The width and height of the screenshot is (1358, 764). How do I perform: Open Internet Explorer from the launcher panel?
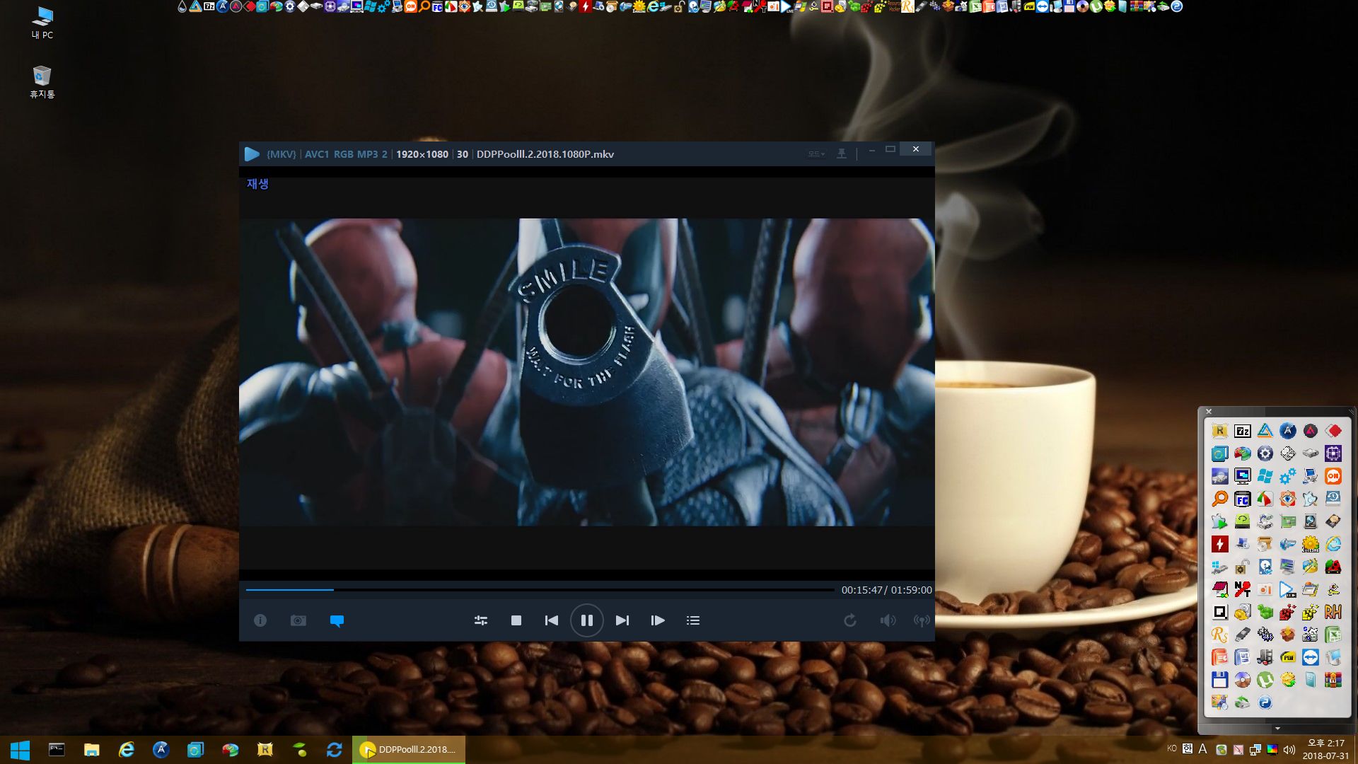(1333, 544)
